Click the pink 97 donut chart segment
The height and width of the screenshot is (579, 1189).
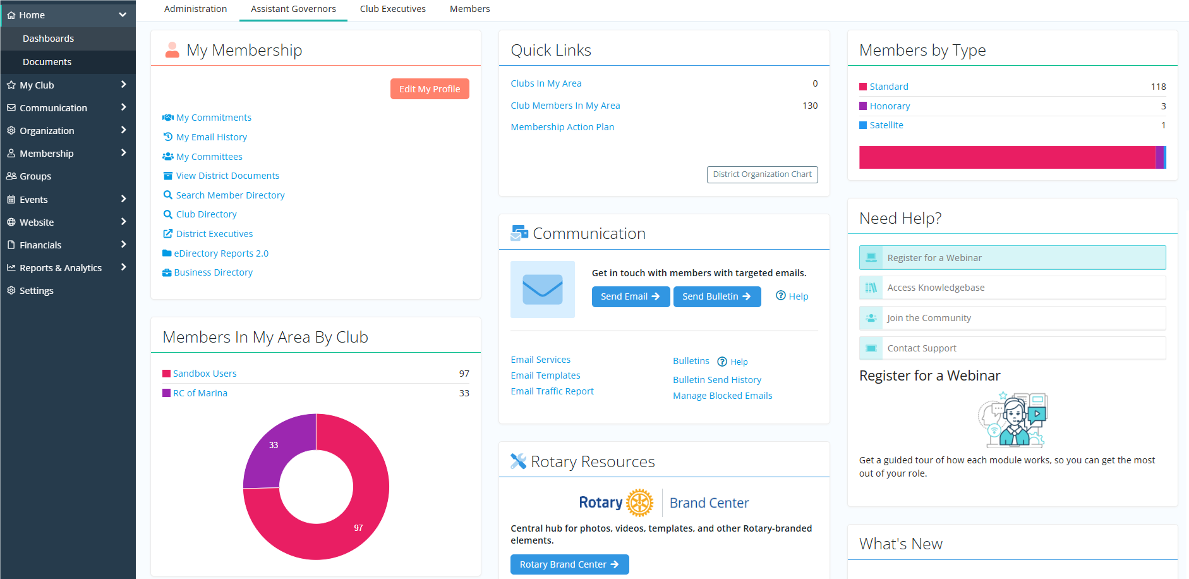[357, 527]
